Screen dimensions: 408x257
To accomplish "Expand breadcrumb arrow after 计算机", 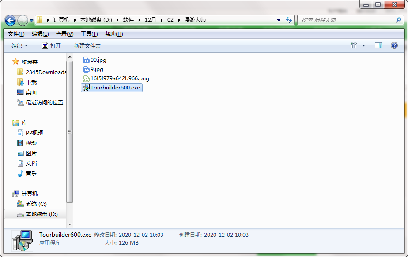I will click(75, 20).
